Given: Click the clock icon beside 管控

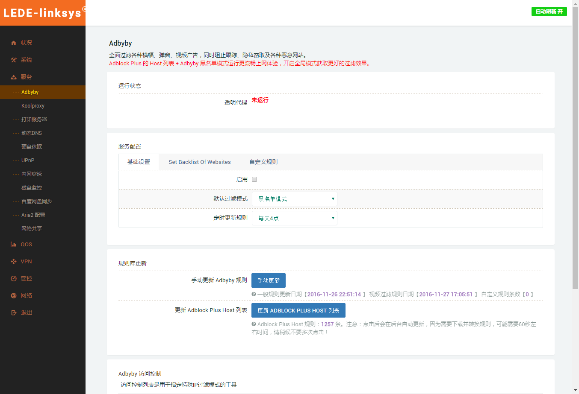Looking at the screenshot, I should [x=14, y=279].
